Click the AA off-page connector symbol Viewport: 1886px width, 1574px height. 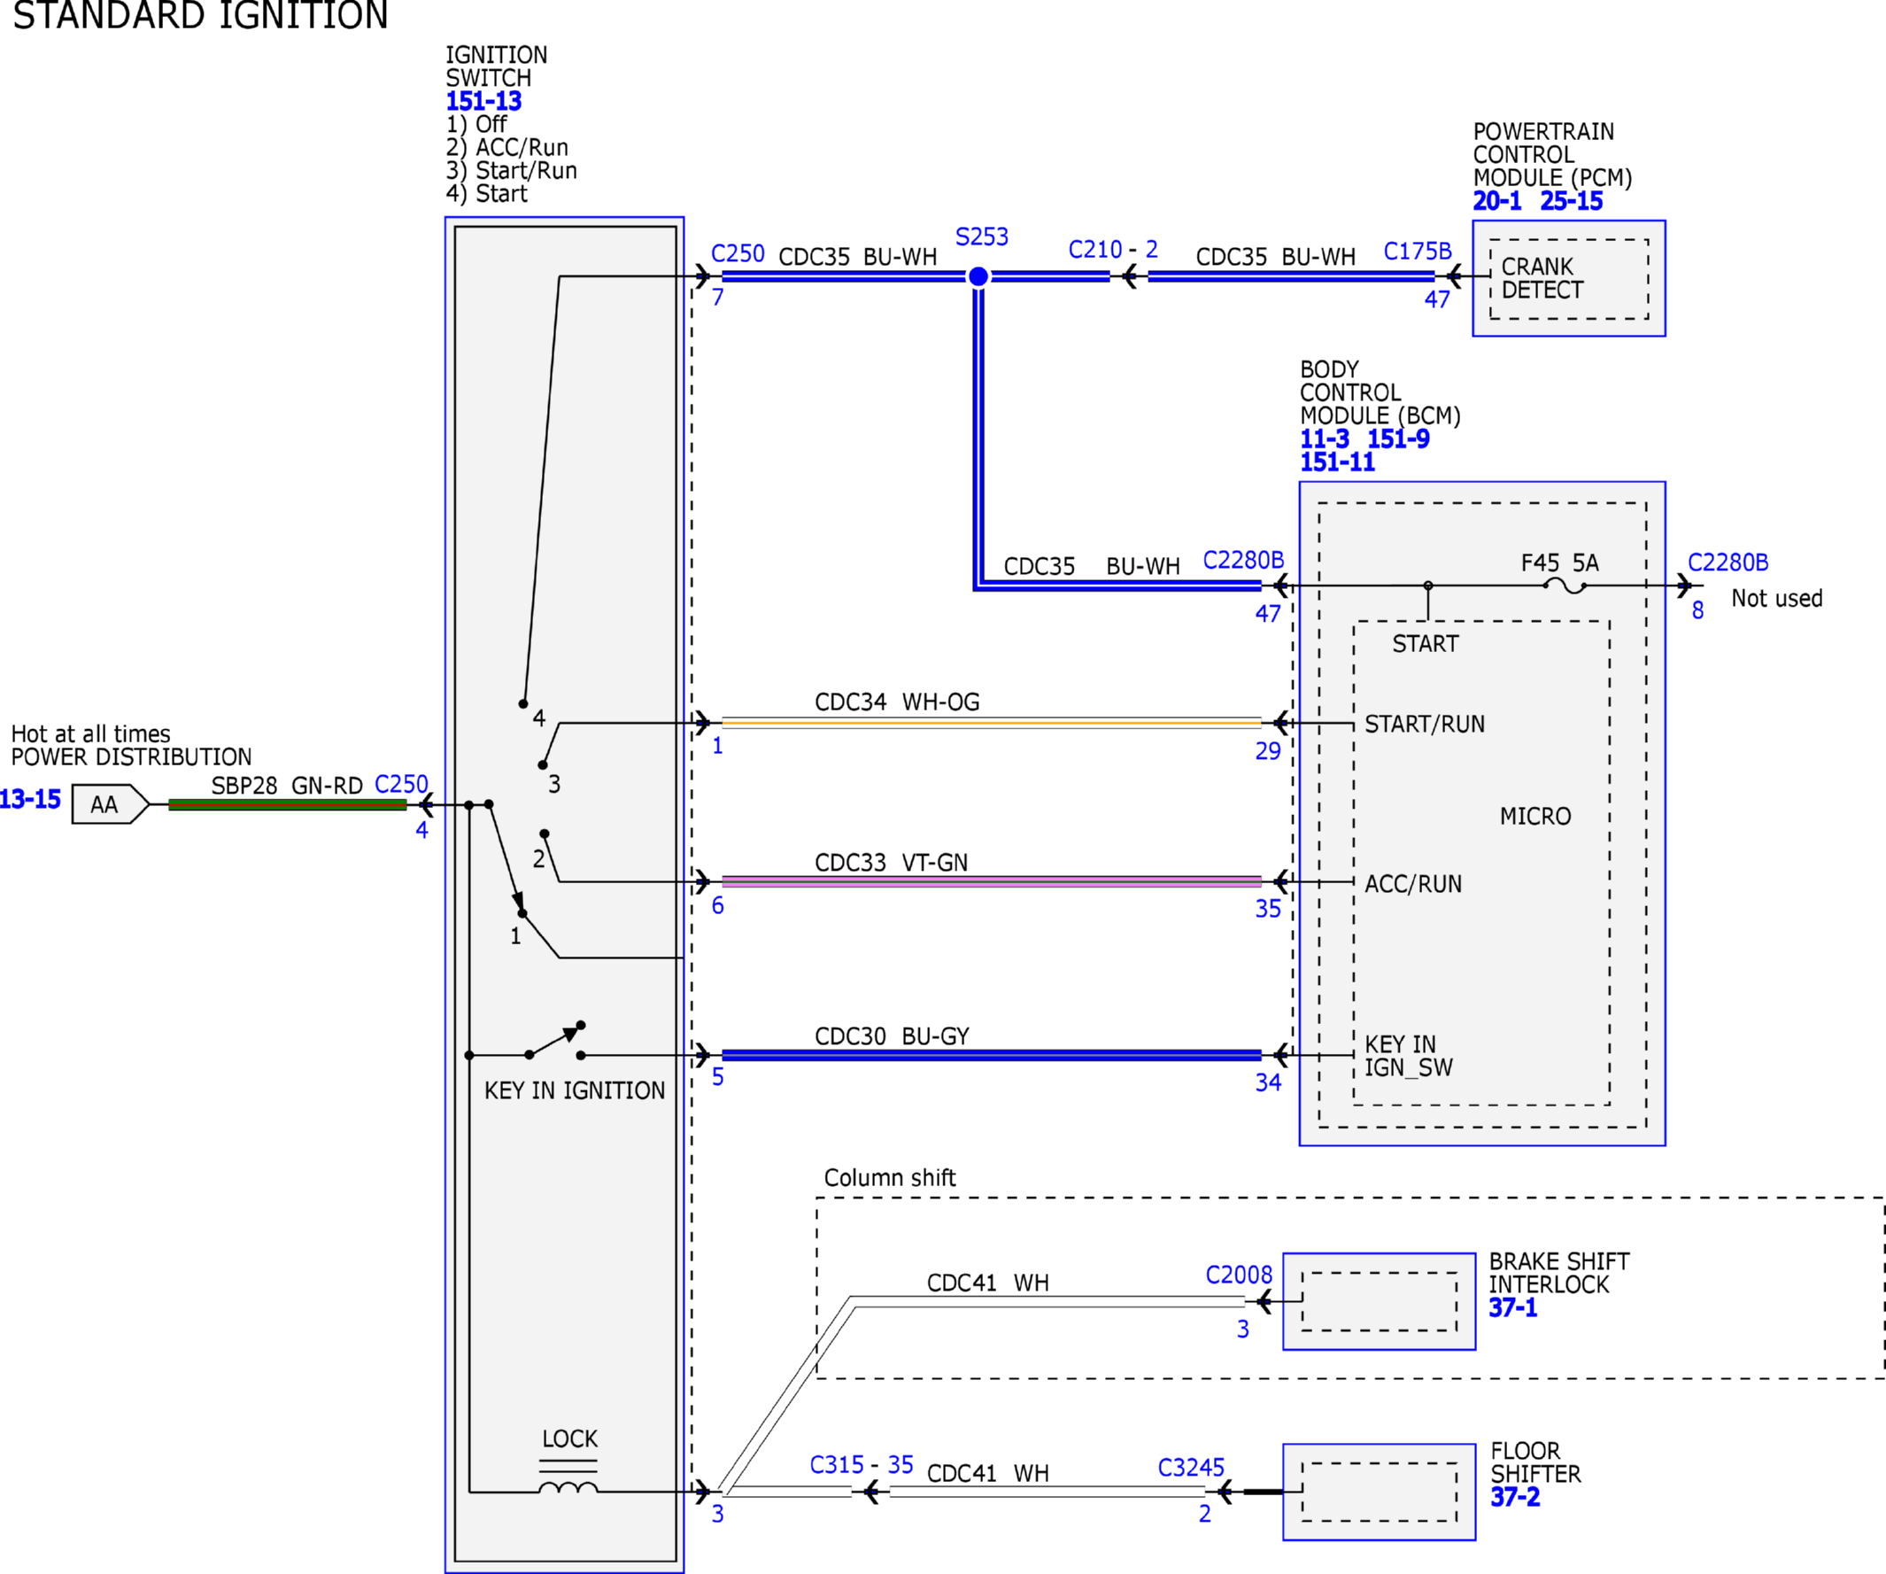[x=110, y=804]
